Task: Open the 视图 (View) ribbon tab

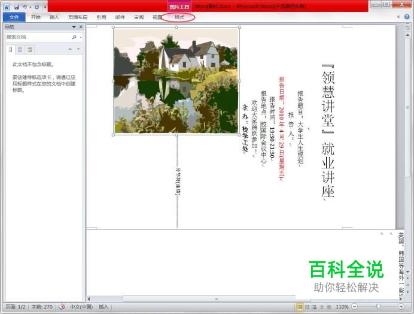Action: pos(157,17)
